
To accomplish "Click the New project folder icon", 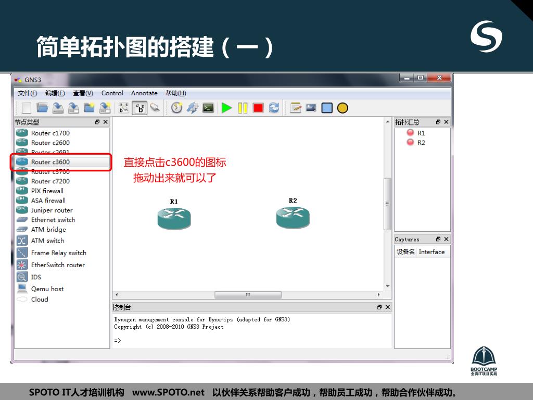I will tap(89, 108).
